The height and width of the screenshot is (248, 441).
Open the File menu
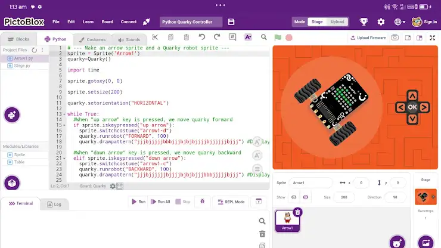coord(56,21)
